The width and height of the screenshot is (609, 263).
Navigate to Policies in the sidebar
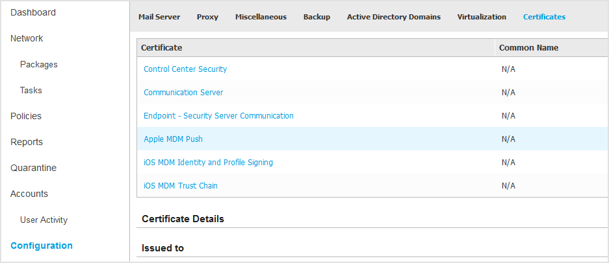point(26,116)
